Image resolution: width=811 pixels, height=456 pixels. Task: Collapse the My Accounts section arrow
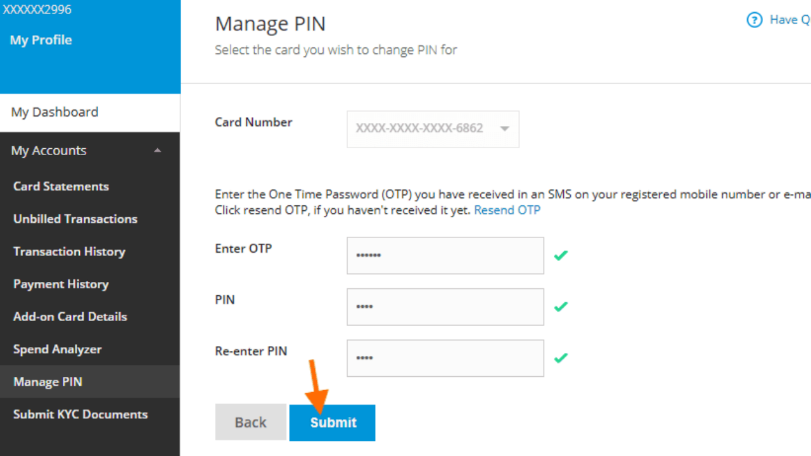pos(158,151)
